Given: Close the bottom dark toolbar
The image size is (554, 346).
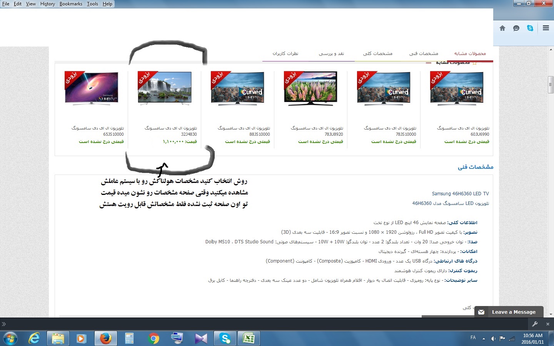Looking at the screenshot, I should click(548, 324).
